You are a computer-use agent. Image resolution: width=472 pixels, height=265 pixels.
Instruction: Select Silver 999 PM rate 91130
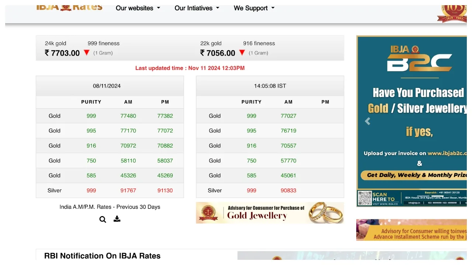(165, 191)
